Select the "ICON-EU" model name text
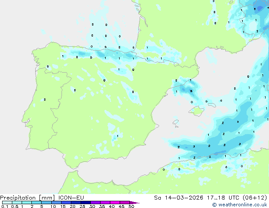 (71, 198)
